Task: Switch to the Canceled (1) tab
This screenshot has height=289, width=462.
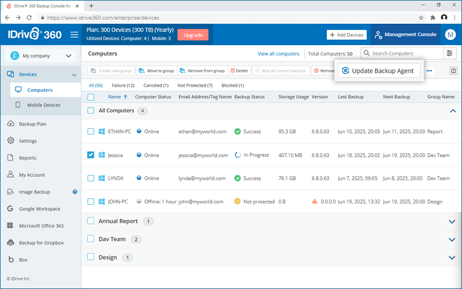Action: point(156,85)
